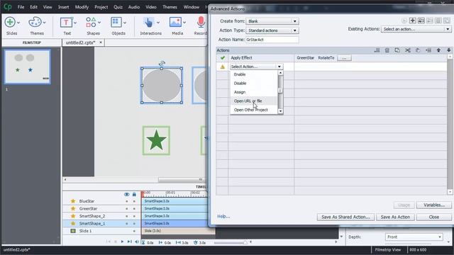Click the Media toolbar icon

175,22
